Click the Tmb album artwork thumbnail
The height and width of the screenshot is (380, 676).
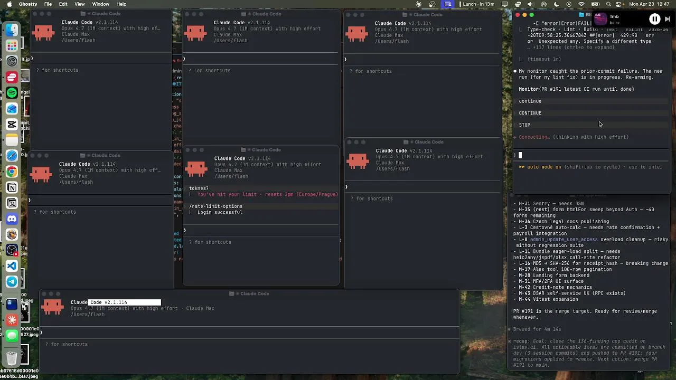[x=600, y=20]
